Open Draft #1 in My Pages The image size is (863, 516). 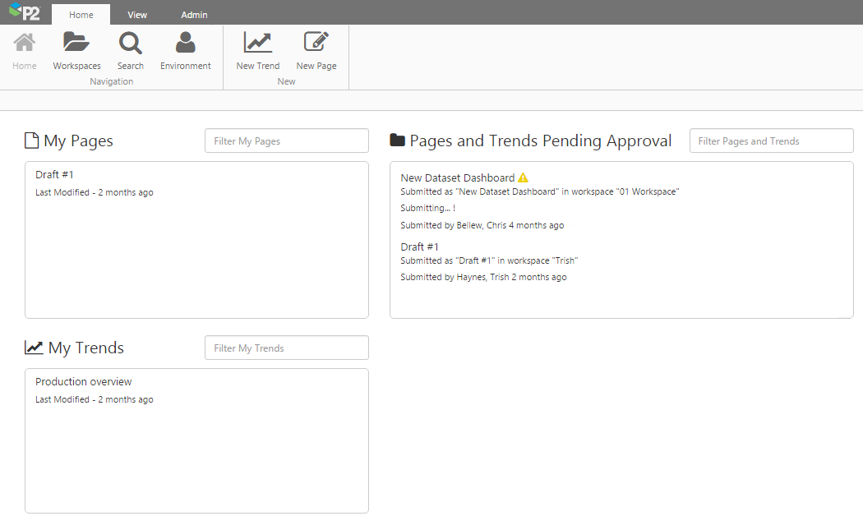pos(54,175)
